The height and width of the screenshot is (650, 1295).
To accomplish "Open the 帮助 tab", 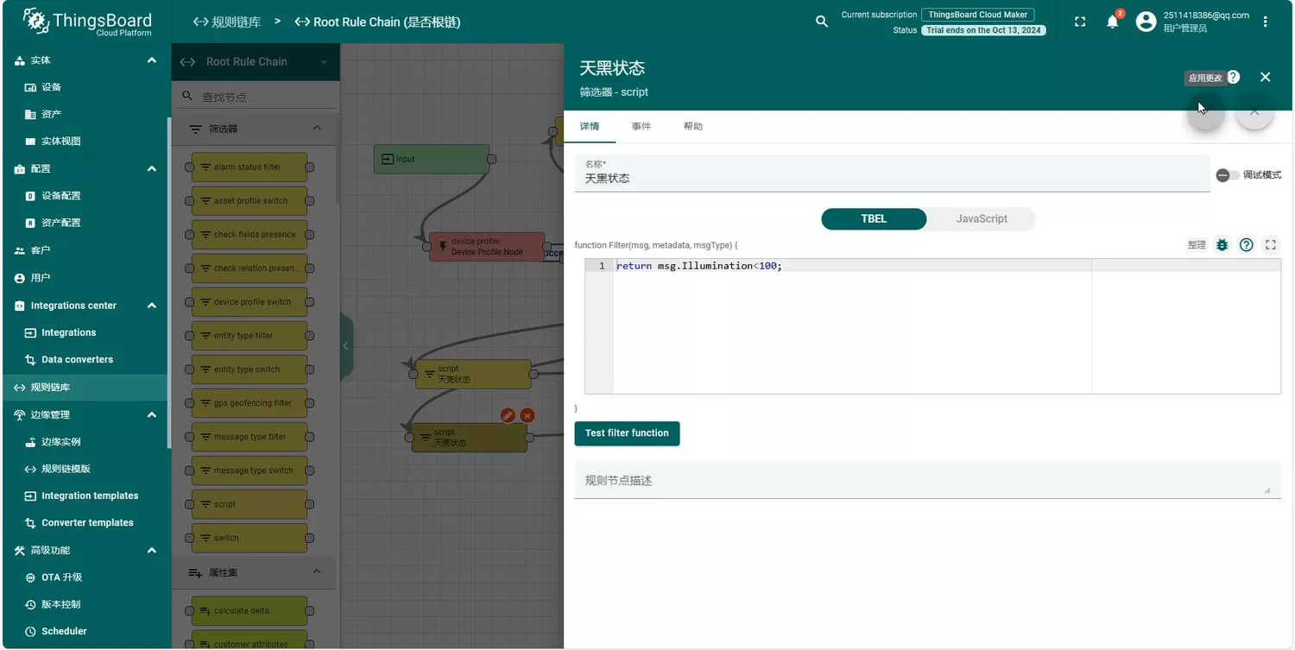I will pos(692,126).
